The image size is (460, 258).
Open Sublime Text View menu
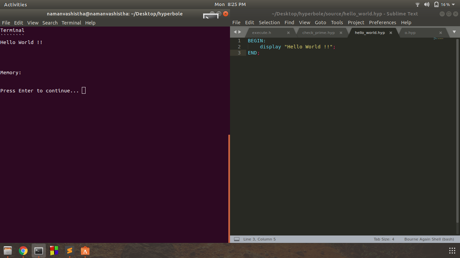coord(304,23)
